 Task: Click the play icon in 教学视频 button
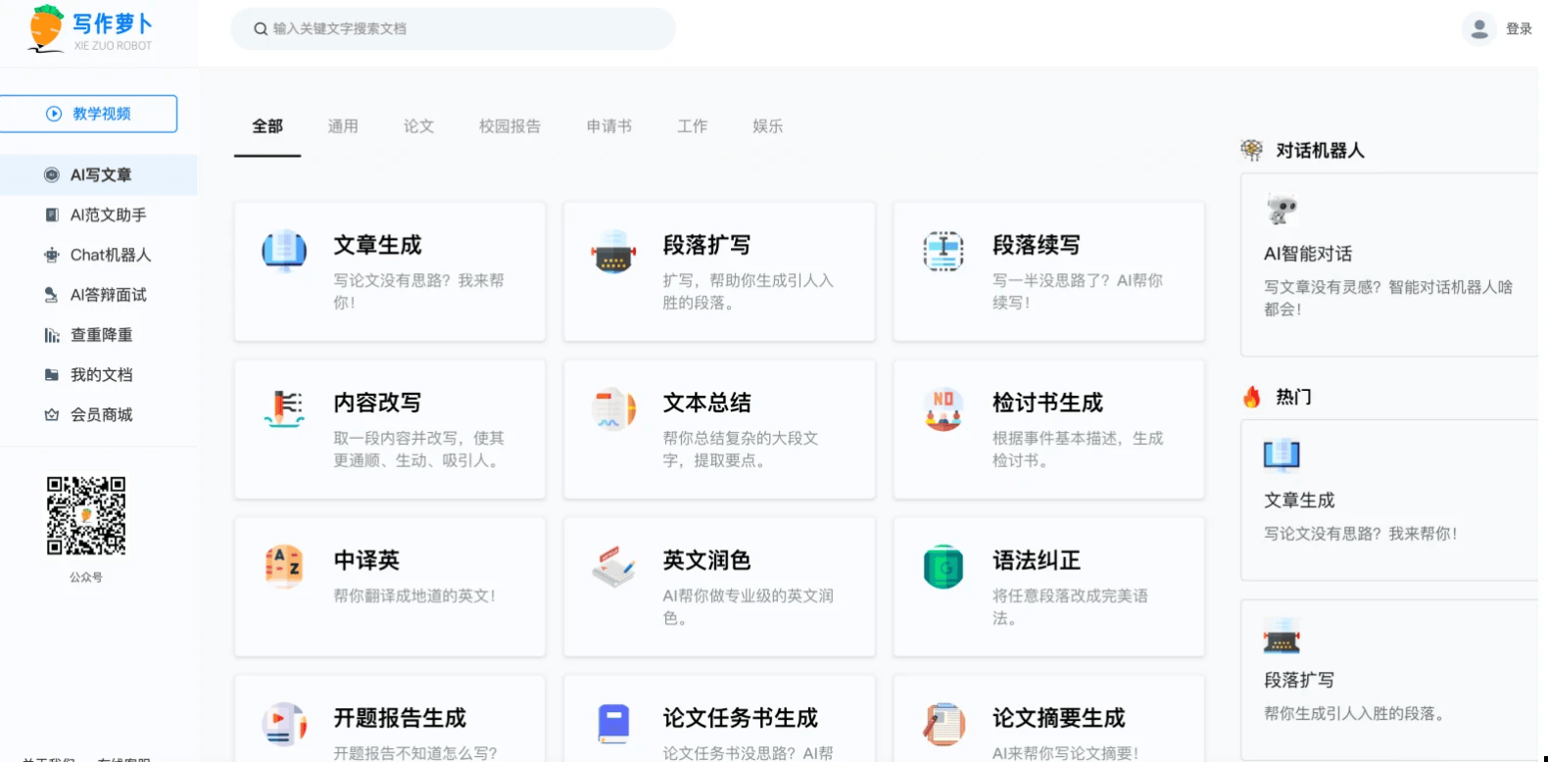tap(54, 114)
